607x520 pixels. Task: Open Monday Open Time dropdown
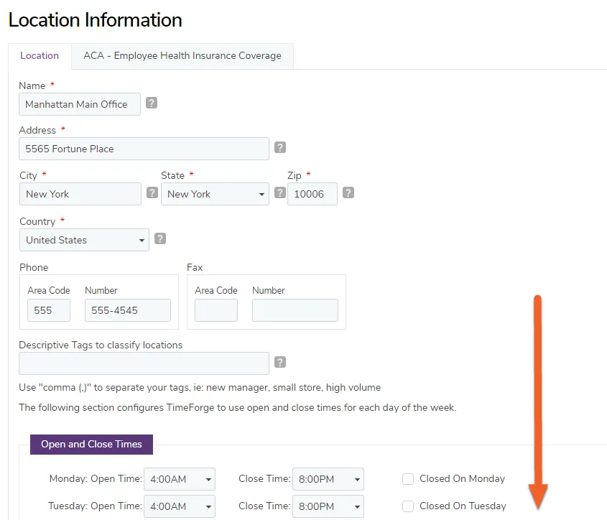pos(180,479)
